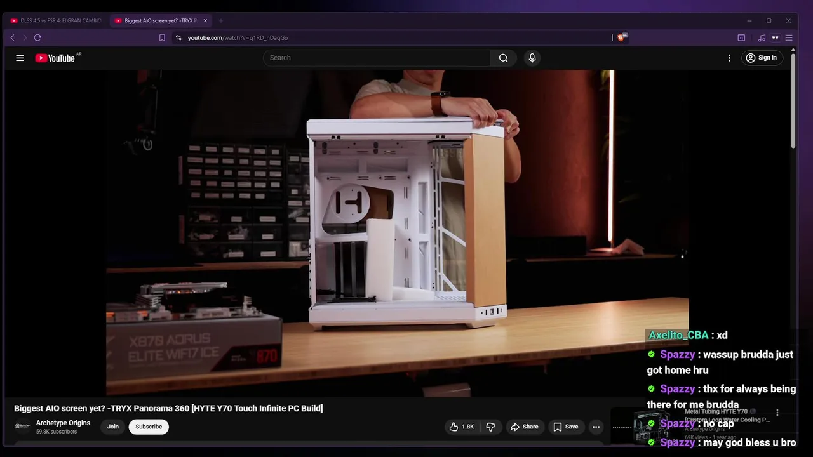Open the browser main menu
813x457 pixels.
(789, 38)
